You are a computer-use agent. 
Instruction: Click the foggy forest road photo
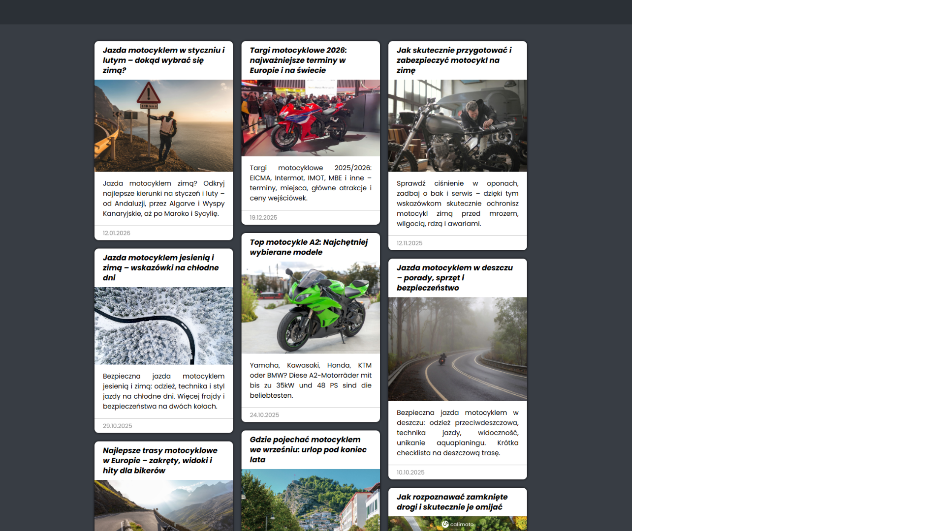pos(457,349)
